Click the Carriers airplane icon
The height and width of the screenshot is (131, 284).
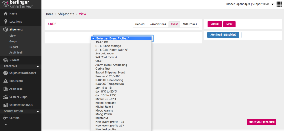6,118
